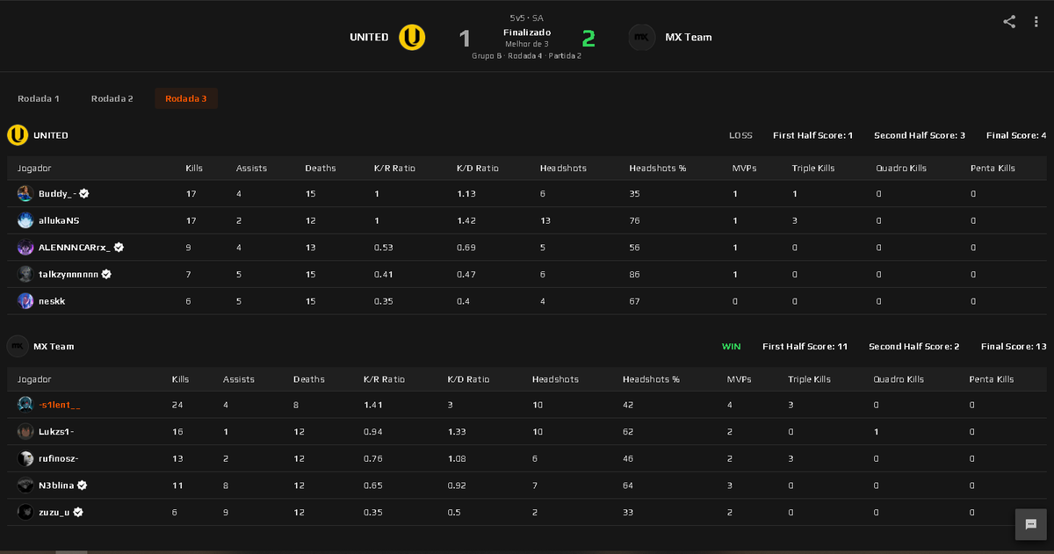Screen dimensions: 1054x554
Task: Click the UNITED yellow logo in header
Action: click(x=412, y=37)
